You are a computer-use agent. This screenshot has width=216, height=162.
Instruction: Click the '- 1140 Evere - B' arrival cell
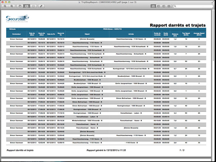click(131, 143)
